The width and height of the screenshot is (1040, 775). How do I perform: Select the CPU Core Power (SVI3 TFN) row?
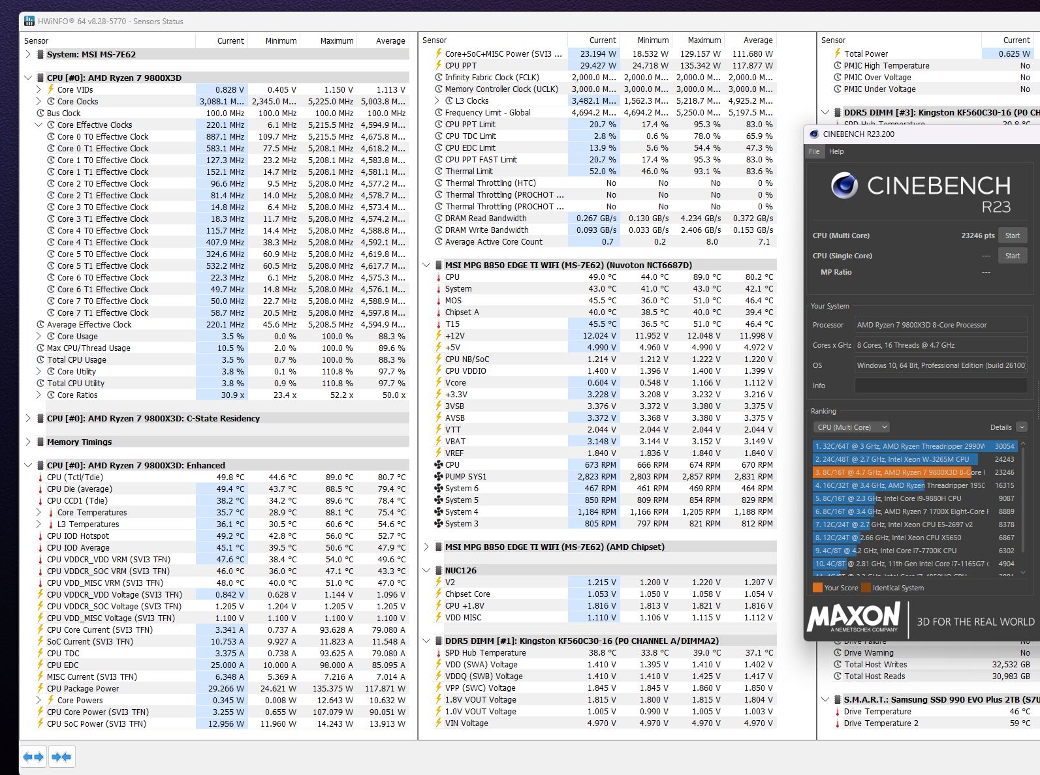215,712
